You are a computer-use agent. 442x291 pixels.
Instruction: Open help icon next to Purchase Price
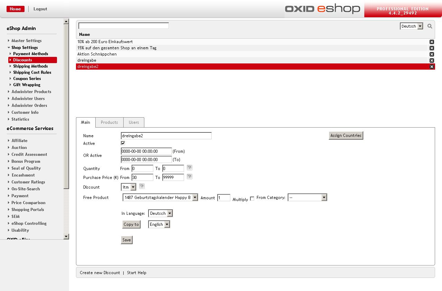pos(190,177)
